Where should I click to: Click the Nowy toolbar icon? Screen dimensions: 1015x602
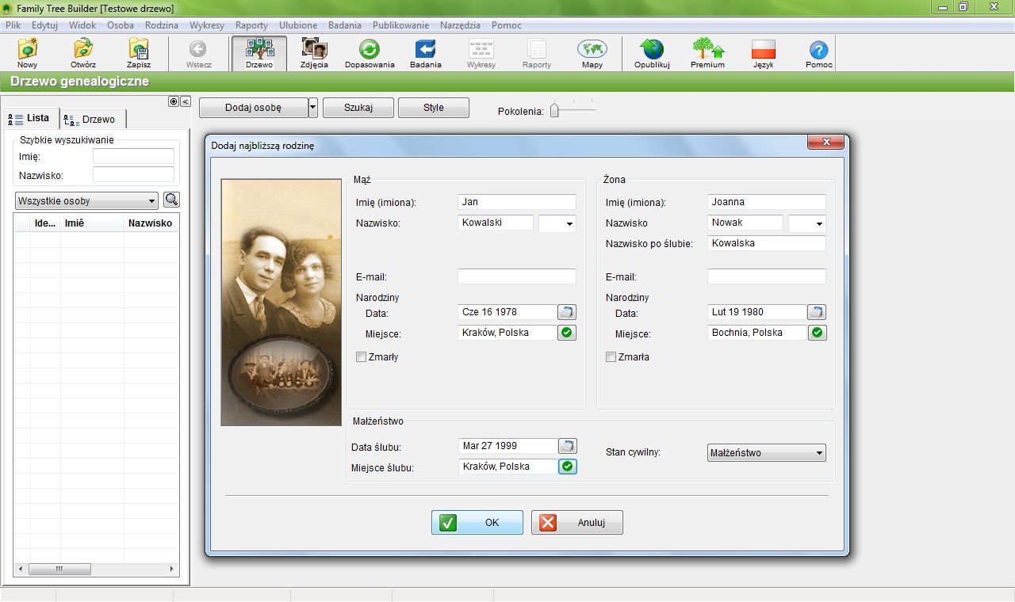point(27,53)
